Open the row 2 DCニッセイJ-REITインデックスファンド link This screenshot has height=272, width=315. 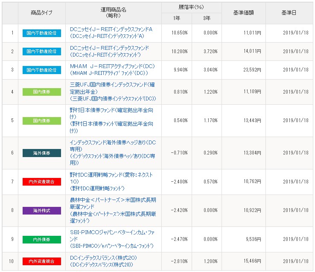click(110, 51)
